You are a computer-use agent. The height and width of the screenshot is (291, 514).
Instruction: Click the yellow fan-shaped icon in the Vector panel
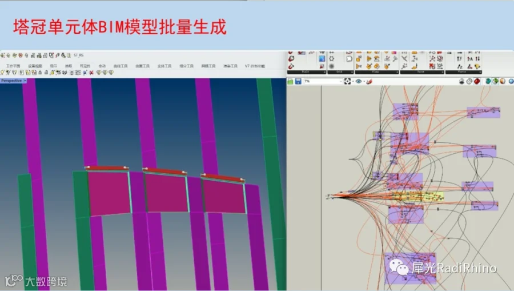click(x=477, y=66)
